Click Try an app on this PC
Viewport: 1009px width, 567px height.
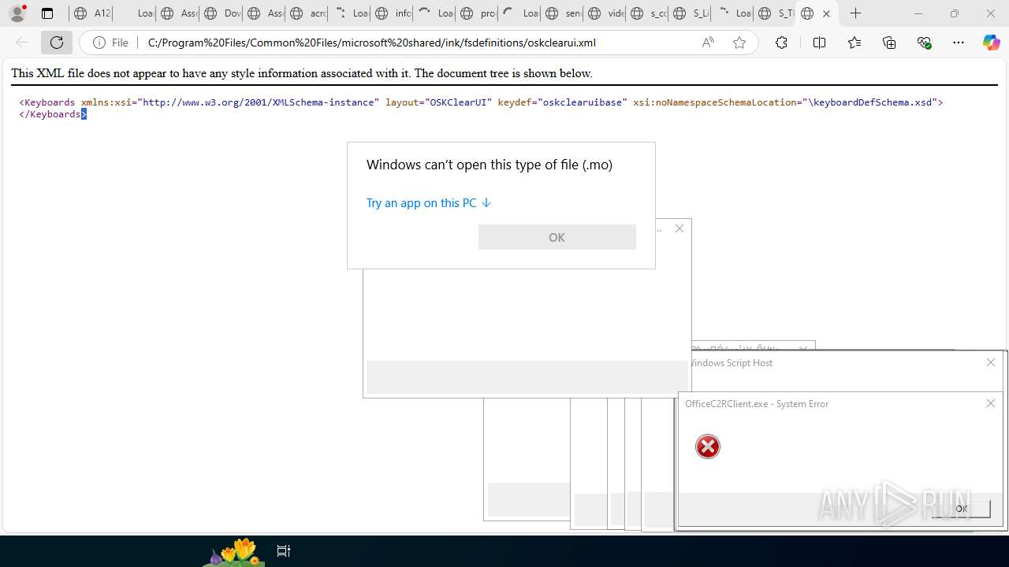[429, 202]
